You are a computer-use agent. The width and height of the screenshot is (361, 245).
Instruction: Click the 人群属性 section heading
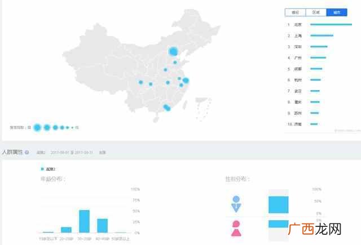(12, 152)
